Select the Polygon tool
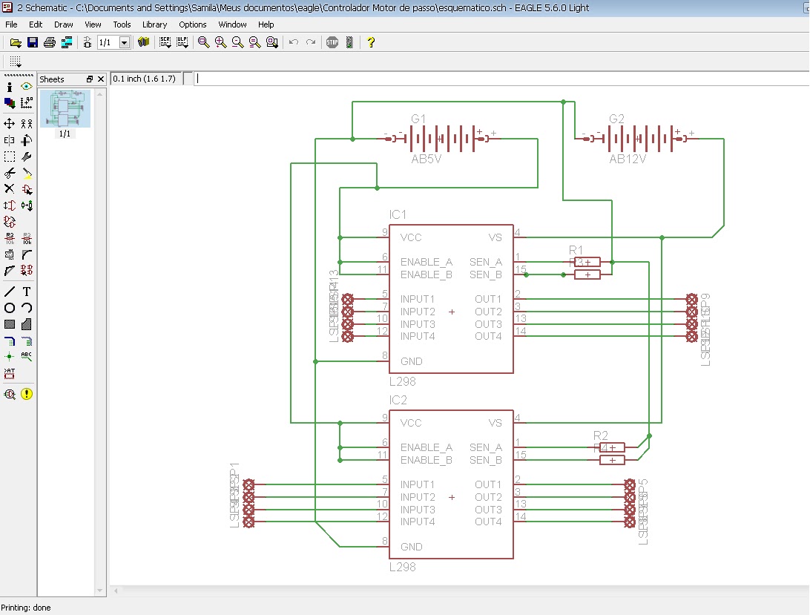810x615 pixels. (27, 324)
